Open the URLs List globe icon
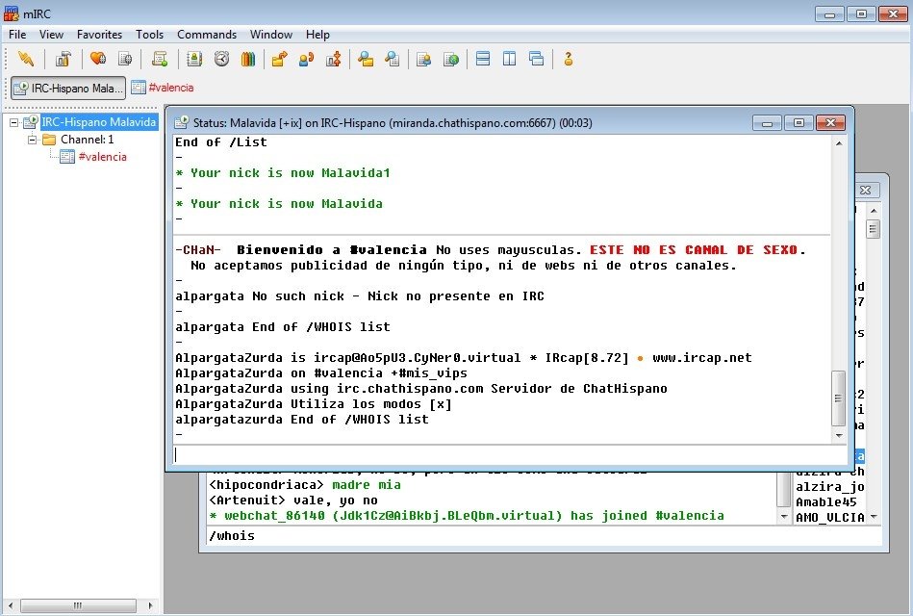913x616 pixels. click(x=450, y=59)
